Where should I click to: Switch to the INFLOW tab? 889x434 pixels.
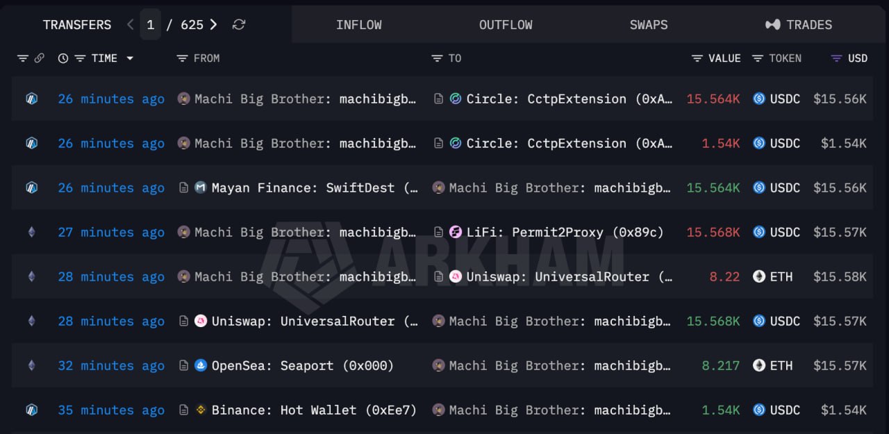(359, 24)
